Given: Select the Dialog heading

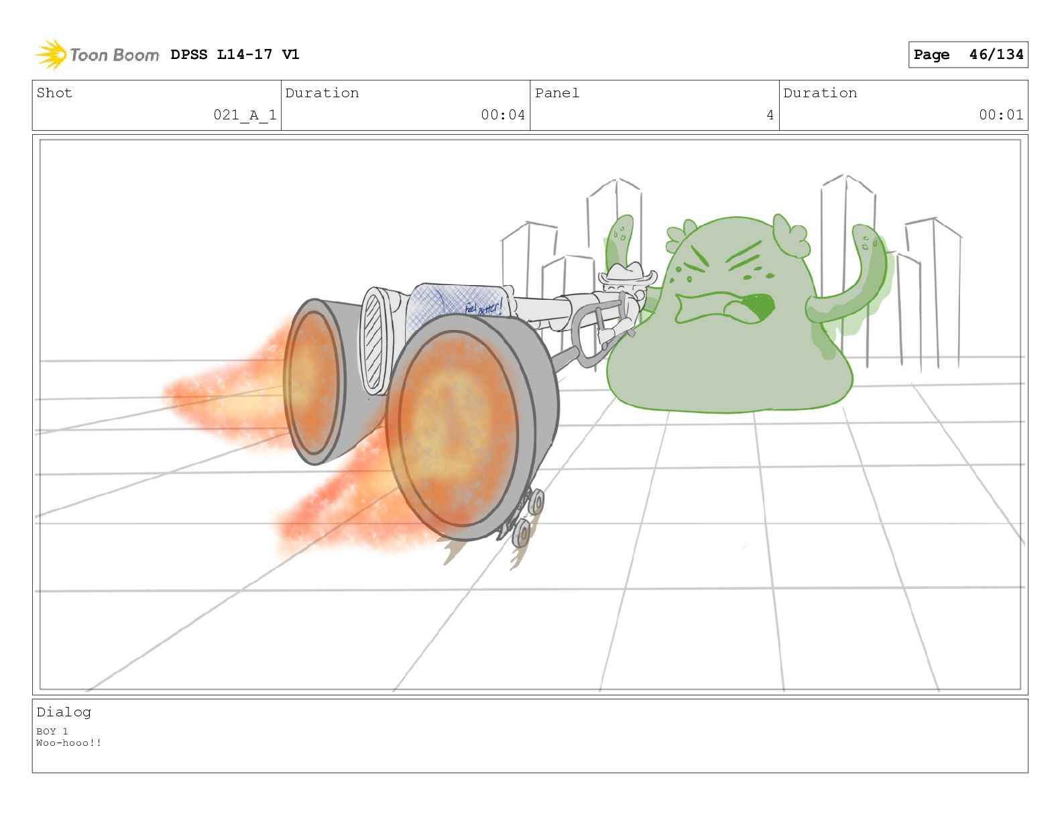Looking at the screenshot, I should pyautogui.click(x=64, y=712).
